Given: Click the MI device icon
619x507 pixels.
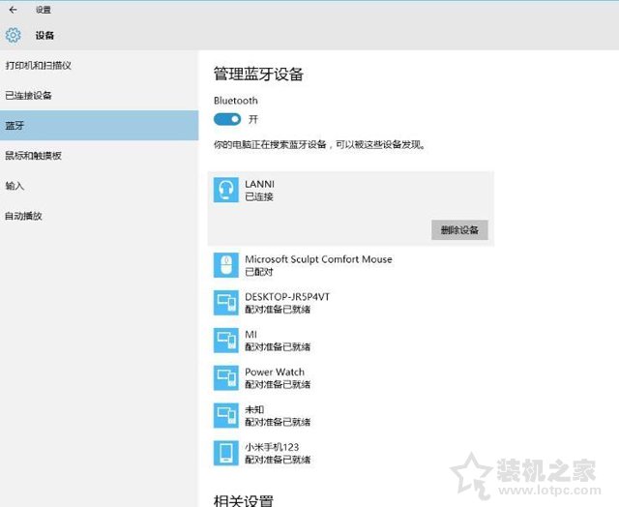Looking at the screenshot, I should [x=225, y=341].
